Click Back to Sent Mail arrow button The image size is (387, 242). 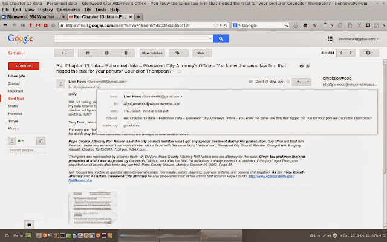[64, 53]
